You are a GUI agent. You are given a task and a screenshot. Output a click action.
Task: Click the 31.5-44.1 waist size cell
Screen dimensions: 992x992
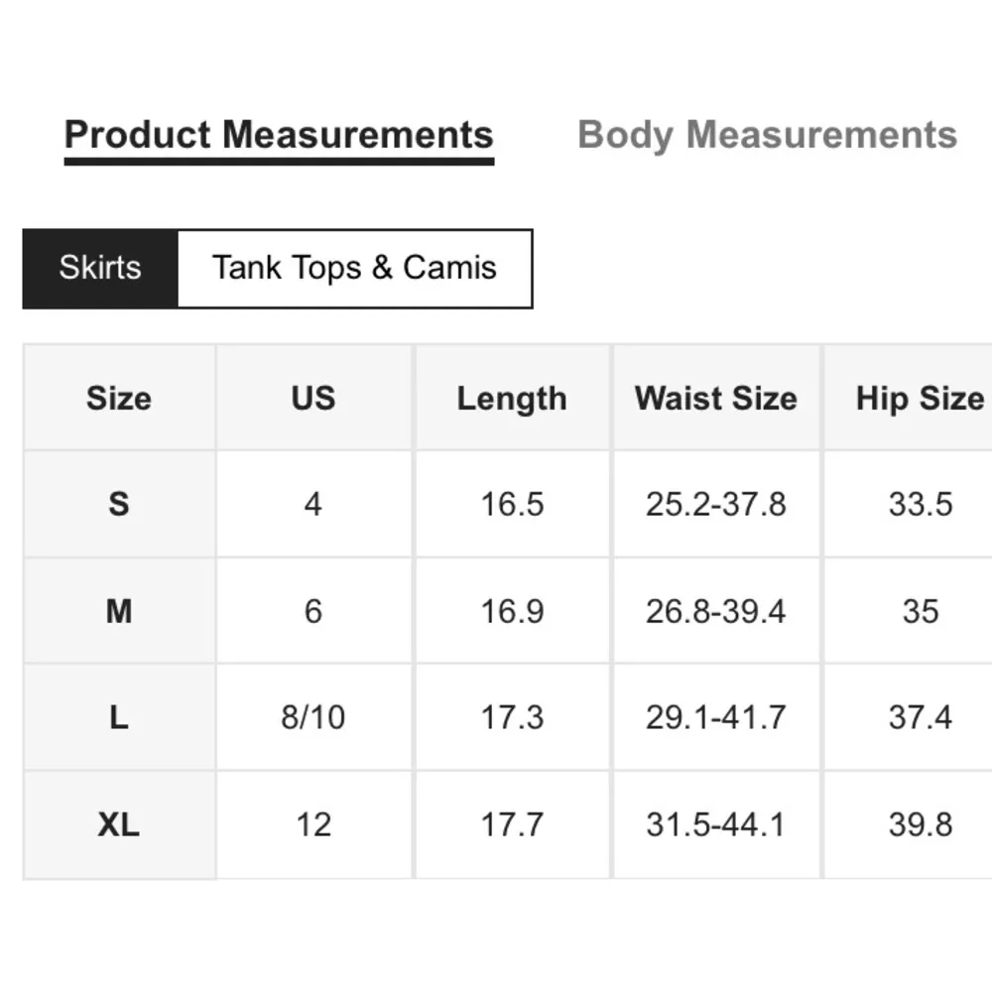coord(716,824)
